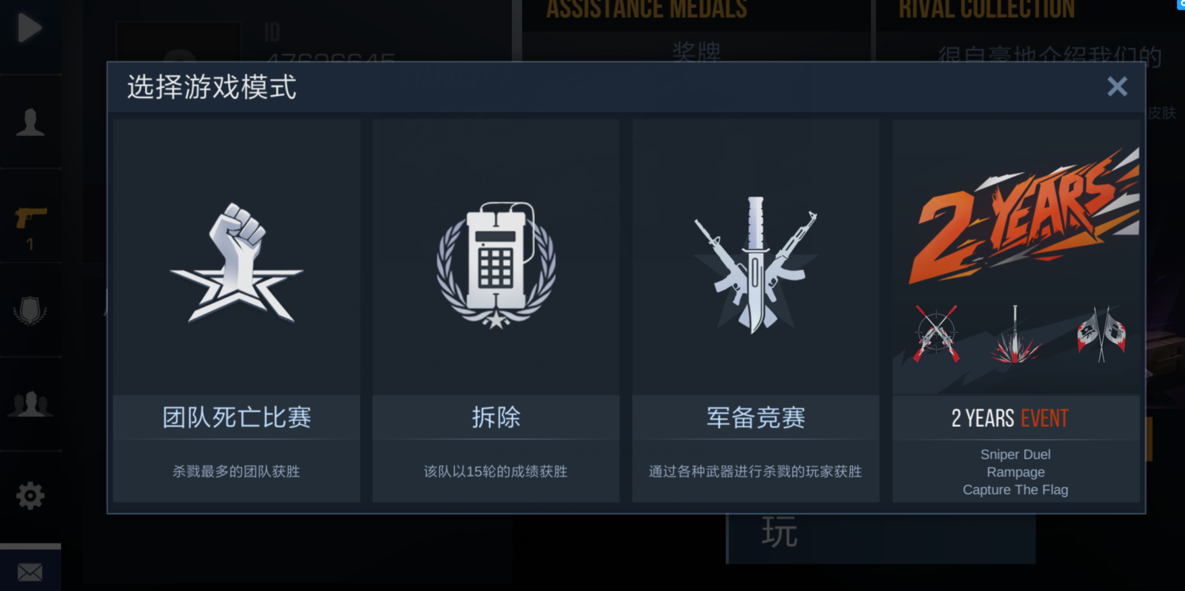Image resolution: width=1185 pixels, height=591 pixels.
Task: Select the knife and rifles arms race emblem
Action: (x=756, y=265)
